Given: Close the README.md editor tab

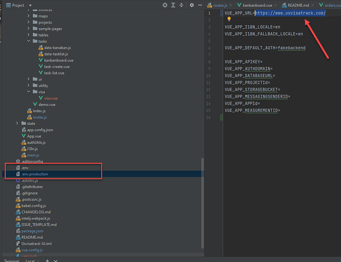Looking at the screenshot, I should point(313,5).
